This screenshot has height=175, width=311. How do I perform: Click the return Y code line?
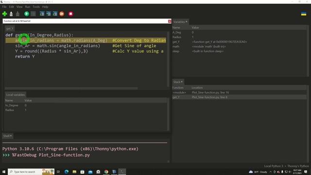tap(25, 56)
